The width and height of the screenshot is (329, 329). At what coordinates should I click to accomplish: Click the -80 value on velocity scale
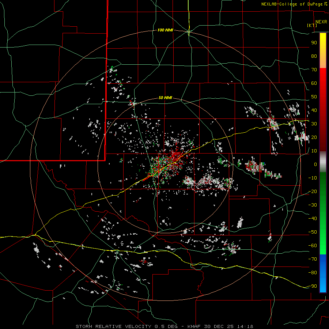(x=313, y=273)
